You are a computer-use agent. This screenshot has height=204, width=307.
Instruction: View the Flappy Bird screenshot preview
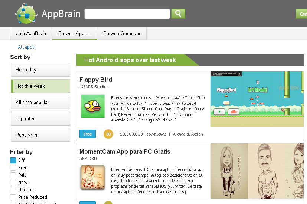(x=257, y=99)
